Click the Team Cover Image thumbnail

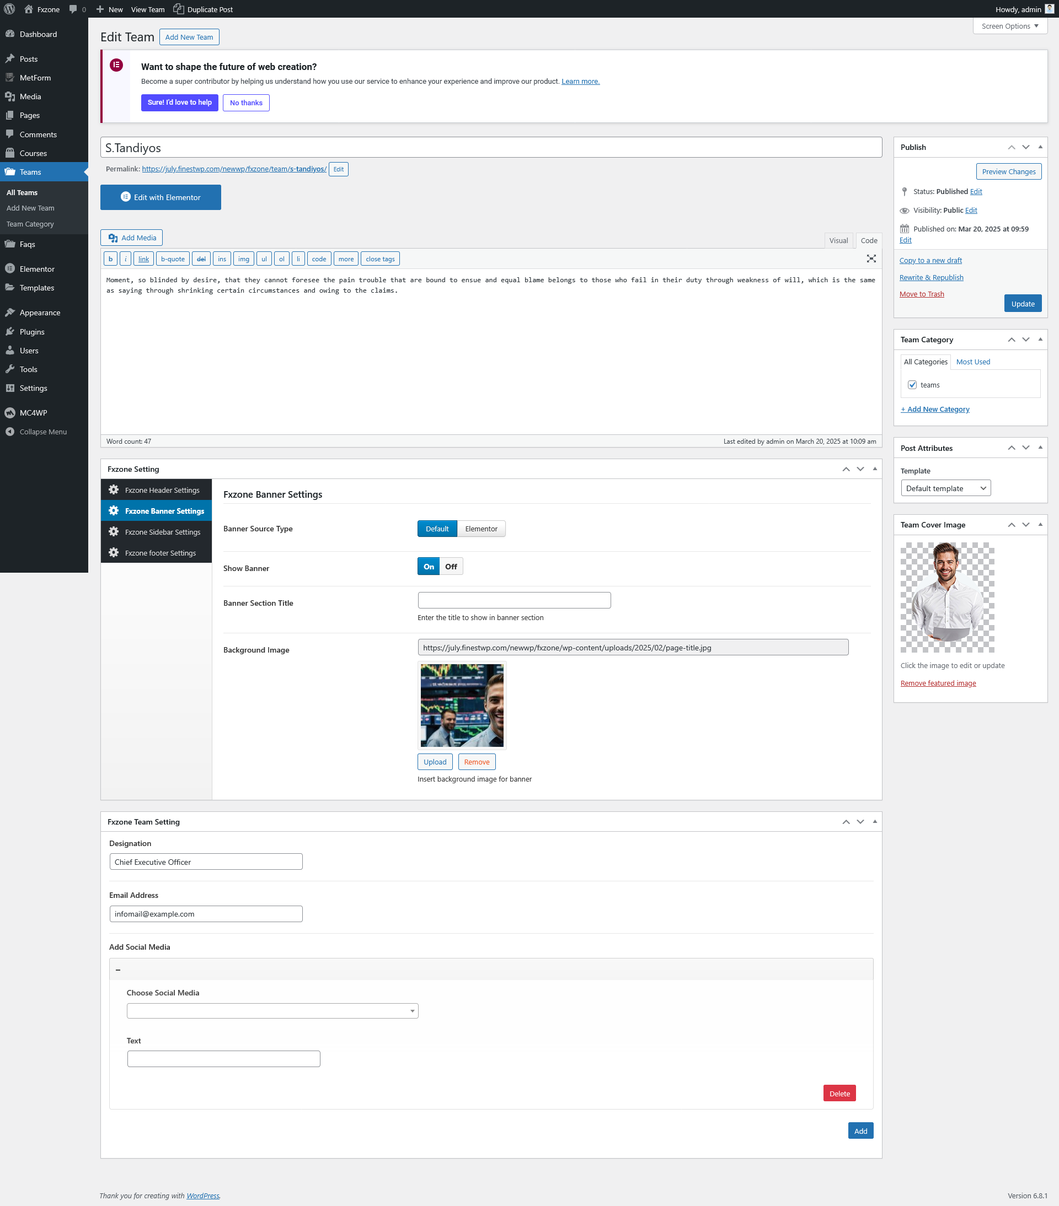pos(947,597)
